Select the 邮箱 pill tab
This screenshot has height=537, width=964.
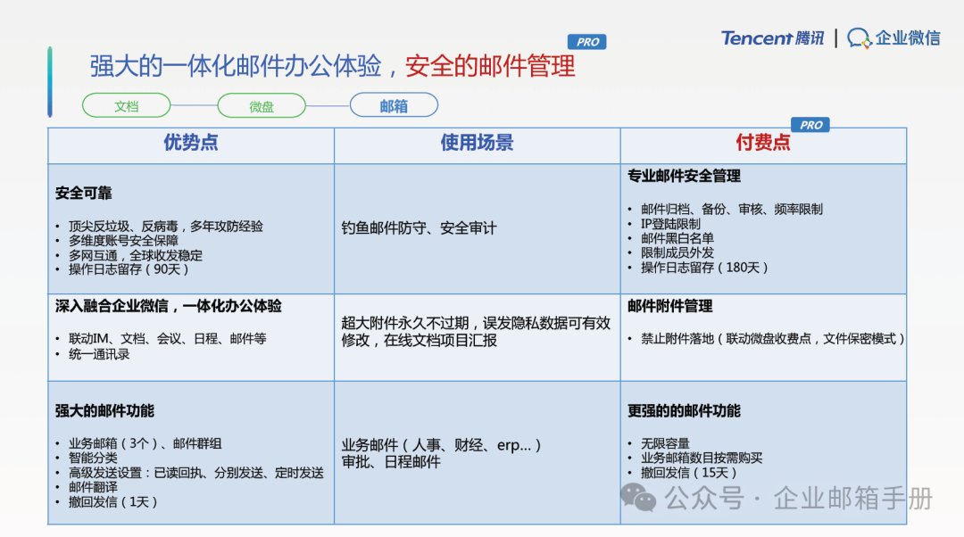[x=394, y=105]
